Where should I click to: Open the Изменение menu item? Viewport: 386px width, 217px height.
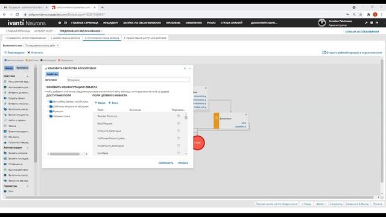pos(194,23)
